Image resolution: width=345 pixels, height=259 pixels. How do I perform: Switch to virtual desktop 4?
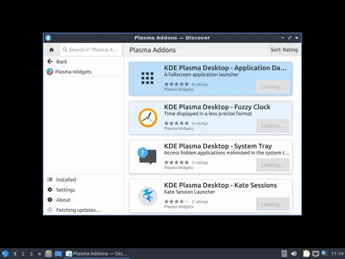click(39, 254)
